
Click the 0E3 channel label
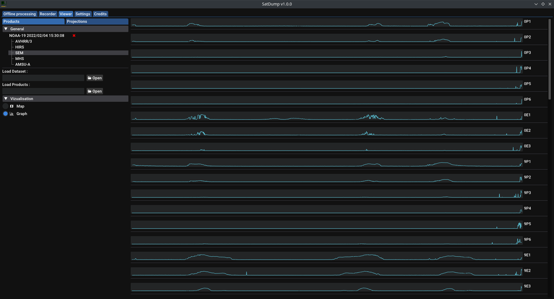coord(527,146)
